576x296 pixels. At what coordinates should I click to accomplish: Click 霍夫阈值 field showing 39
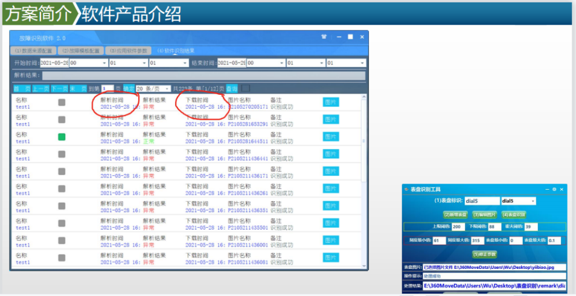click(531, 227)
